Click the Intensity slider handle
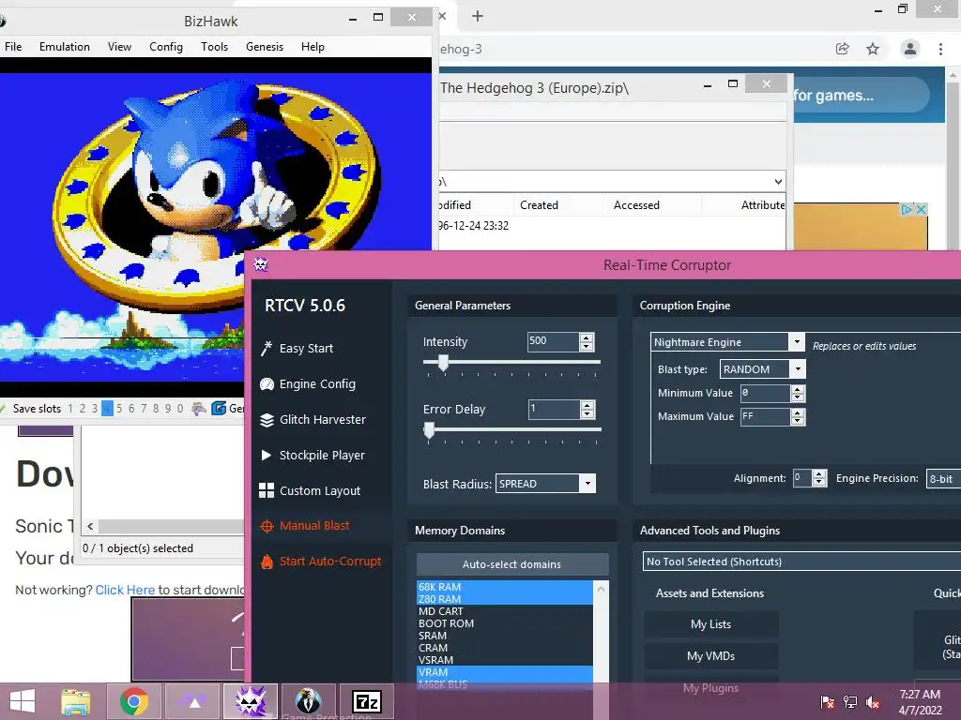 click(x=443, y=363)
